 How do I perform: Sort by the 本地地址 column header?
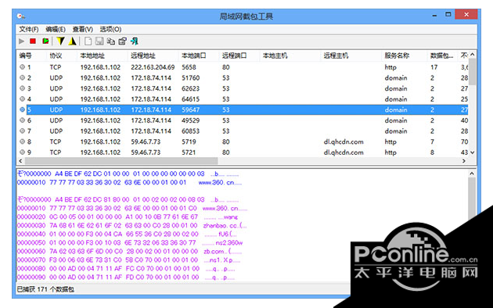click(103, 56)
